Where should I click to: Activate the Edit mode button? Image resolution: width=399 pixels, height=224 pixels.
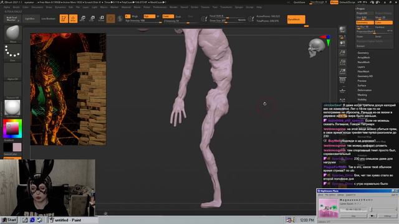click(x=64, y=19)
